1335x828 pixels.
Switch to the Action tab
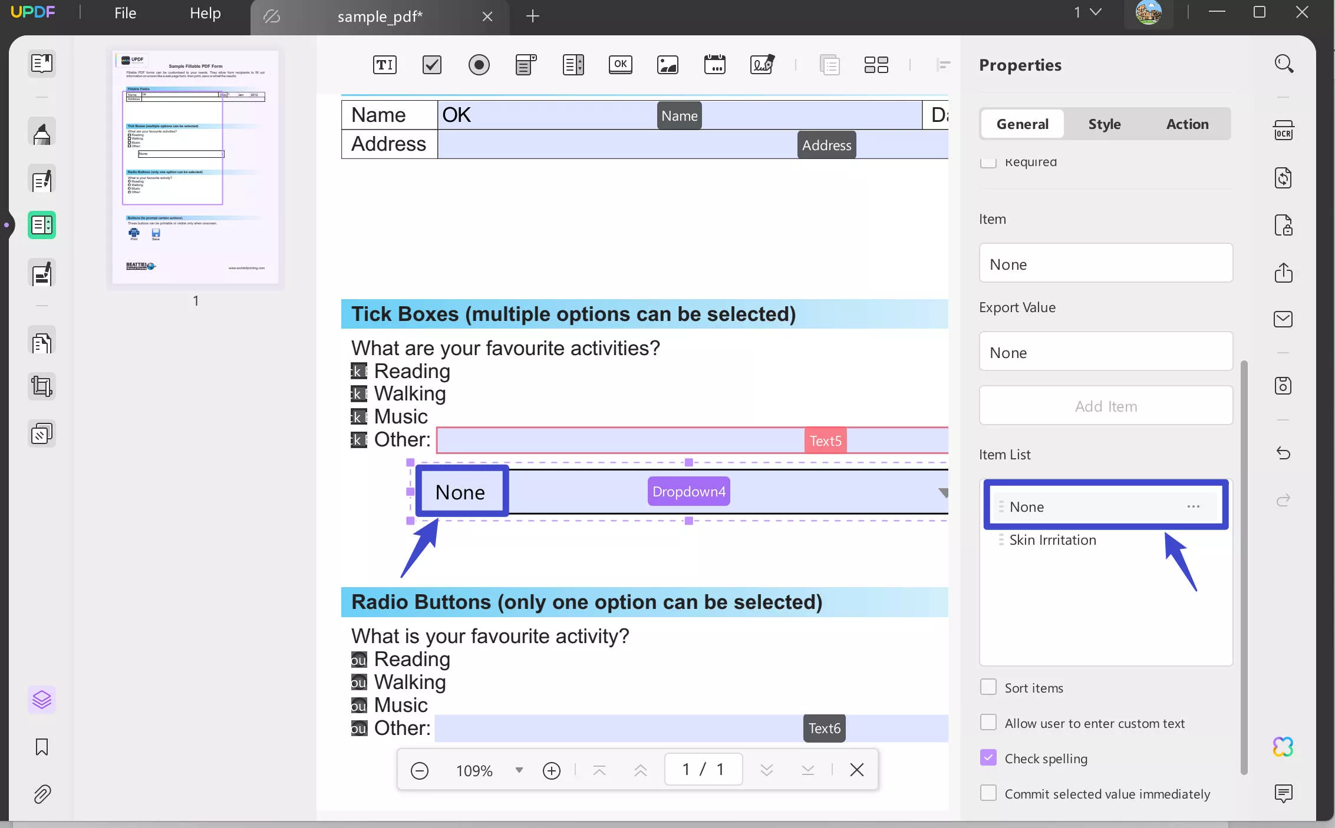[x=1187, y=123]
